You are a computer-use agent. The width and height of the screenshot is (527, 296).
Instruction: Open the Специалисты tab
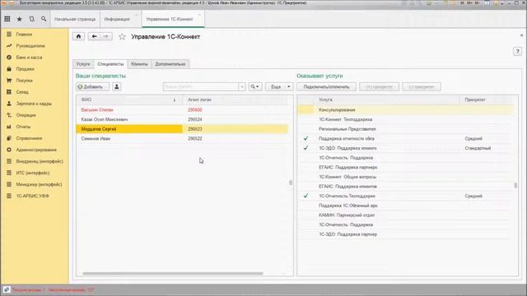coord(110,64)
